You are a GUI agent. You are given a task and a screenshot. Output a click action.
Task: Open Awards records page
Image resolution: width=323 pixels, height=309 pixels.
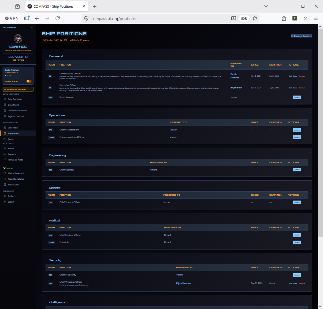11,148
